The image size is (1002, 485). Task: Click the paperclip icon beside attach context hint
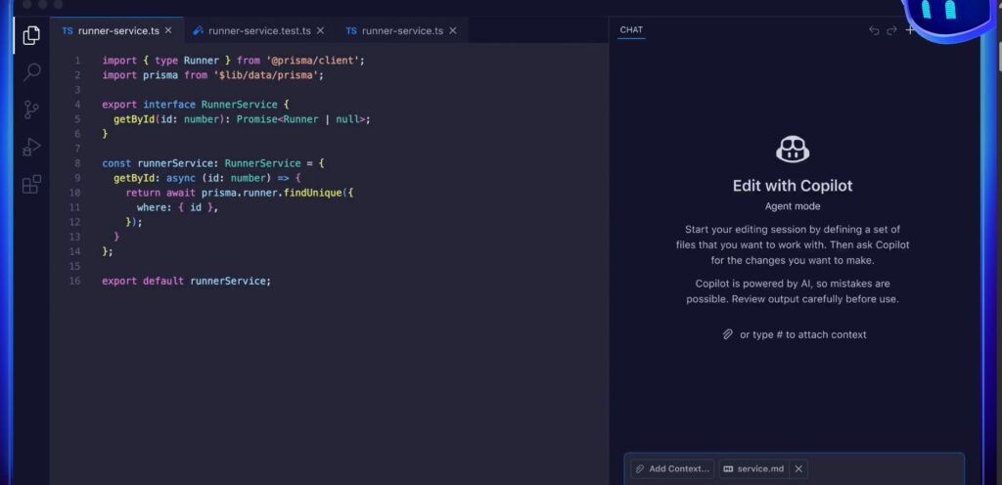727,334
